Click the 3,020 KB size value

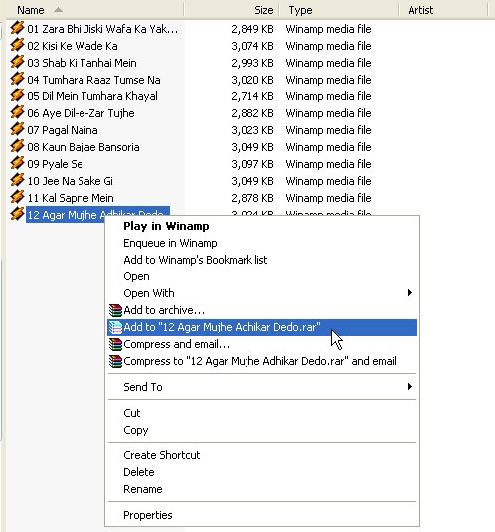click(252, 80)
